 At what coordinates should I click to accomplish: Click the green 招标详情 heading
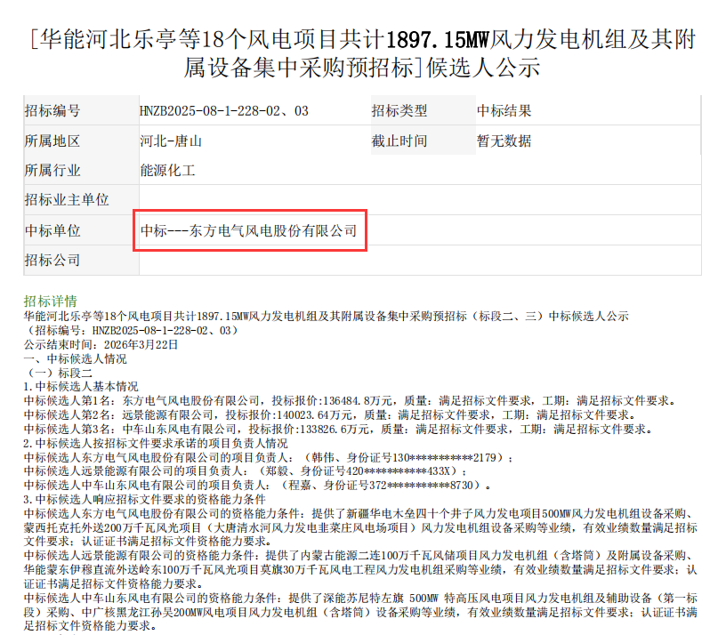(51, 301)
